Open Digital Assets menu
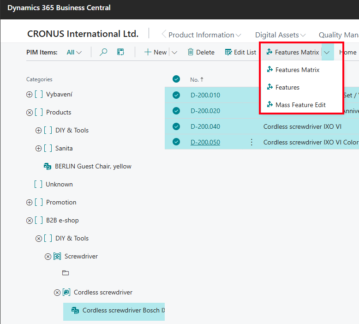The height and width of the screenshot is (324, 359). coord(280,35)
